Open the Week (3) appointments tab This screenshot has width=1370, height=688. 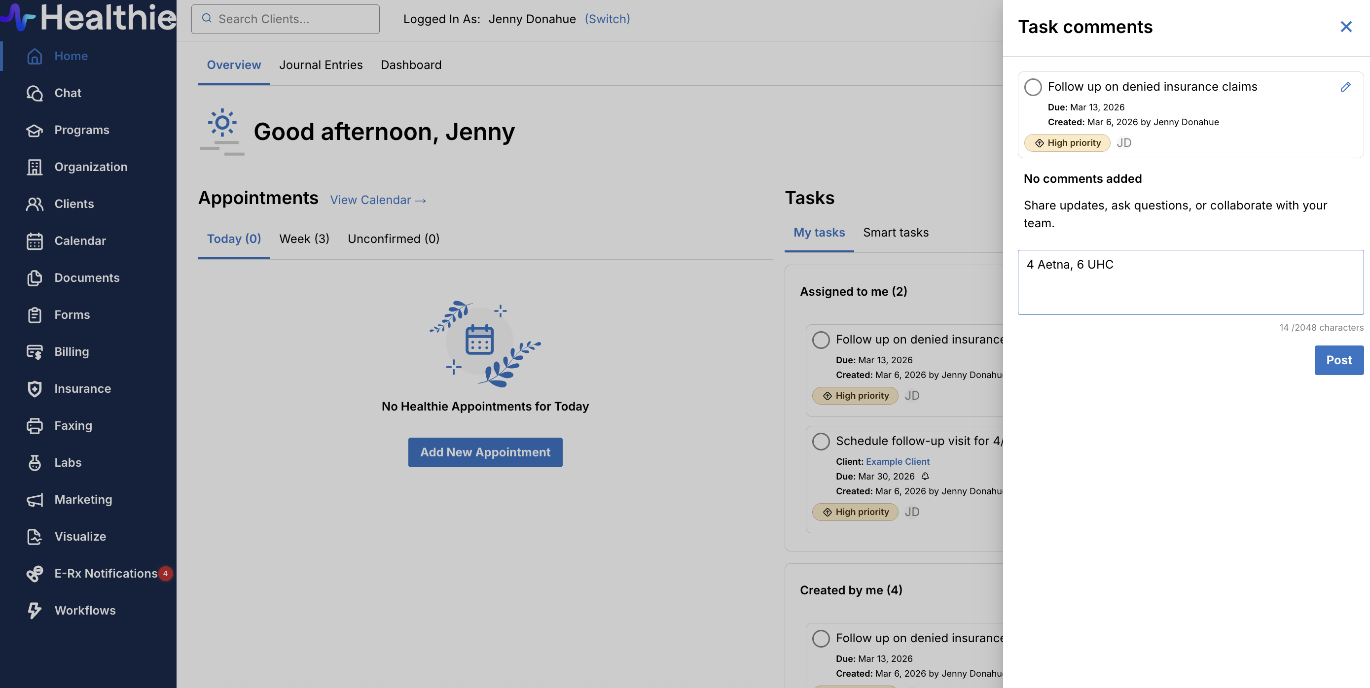pyautogui.click(x=304, y=239)
